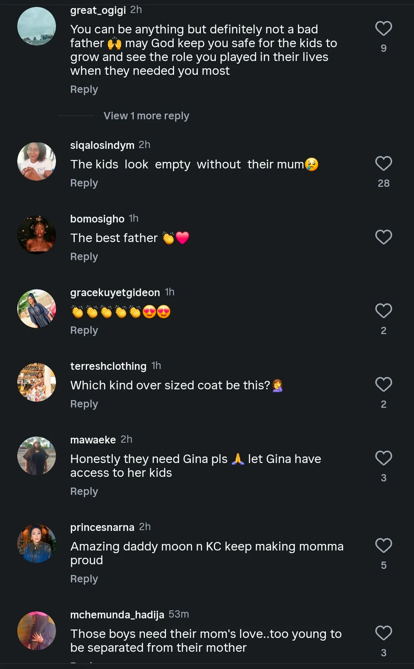Open the gracekuyetgideon username link
This screenshot has height=669, width=414.
click(x=115, y=292)
